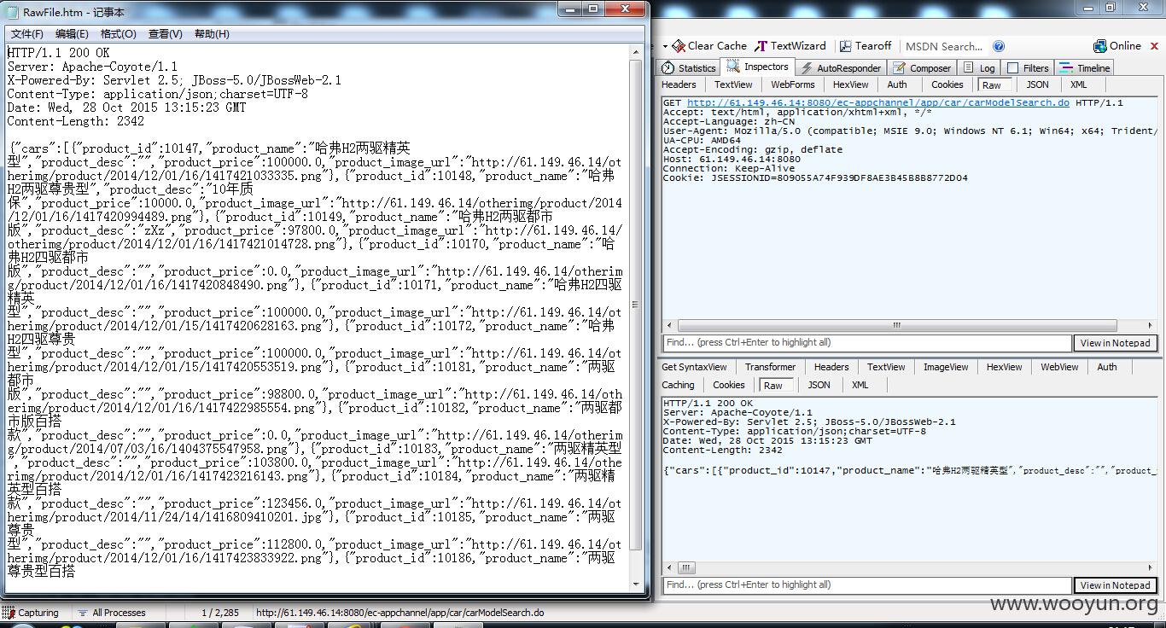Open the TextWizard tool
The width and height of the screenshot is (1166, 628).
click(790, 46)
